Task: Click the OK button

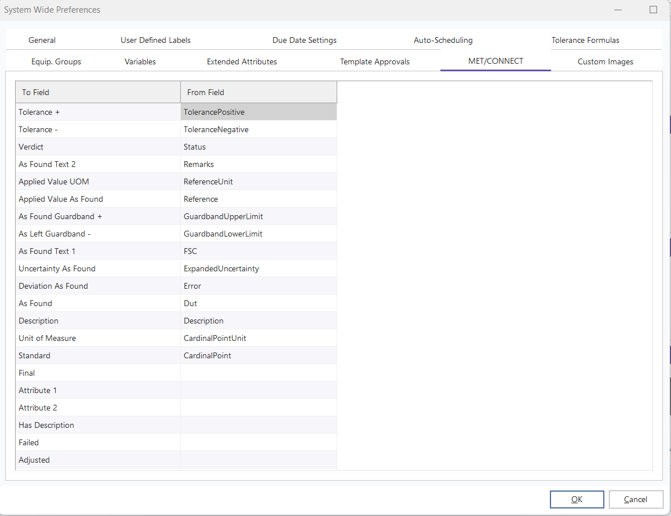Action: 577,499
